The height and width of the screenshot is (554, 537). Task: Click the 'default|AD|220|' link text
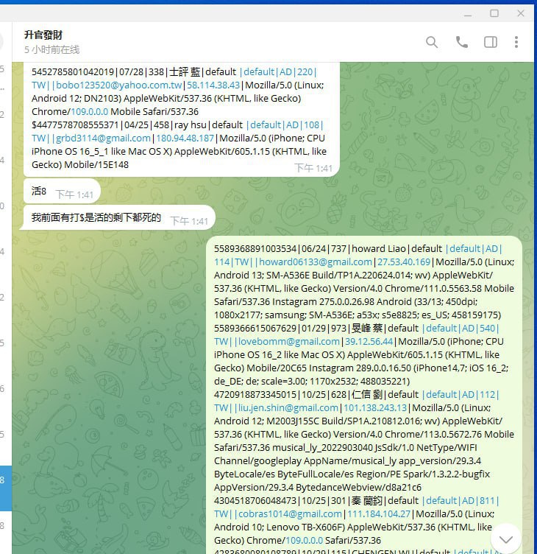click(278, 71)
